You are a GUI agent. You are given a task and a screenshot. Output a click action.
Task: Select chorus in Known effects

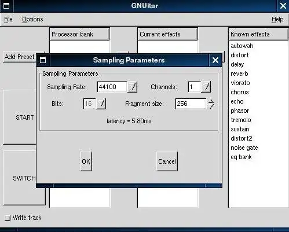[258, 92]
